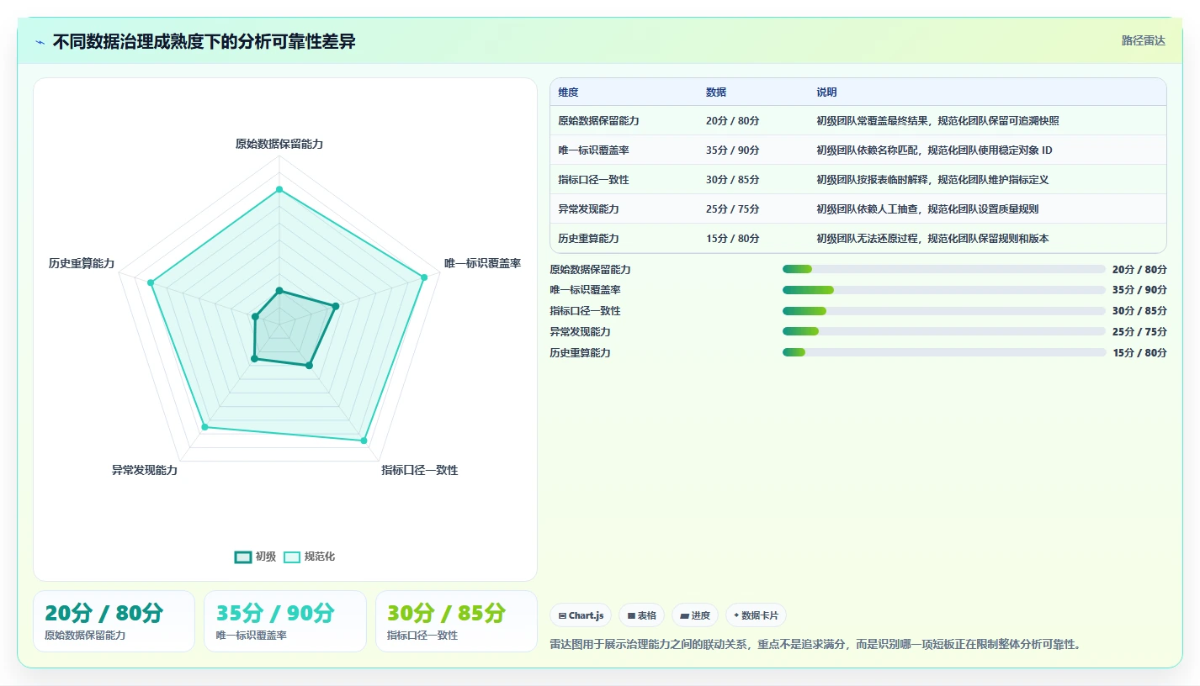Click the 历史重算能力 progress bar
1200x686 pixels.
(943, 352)
